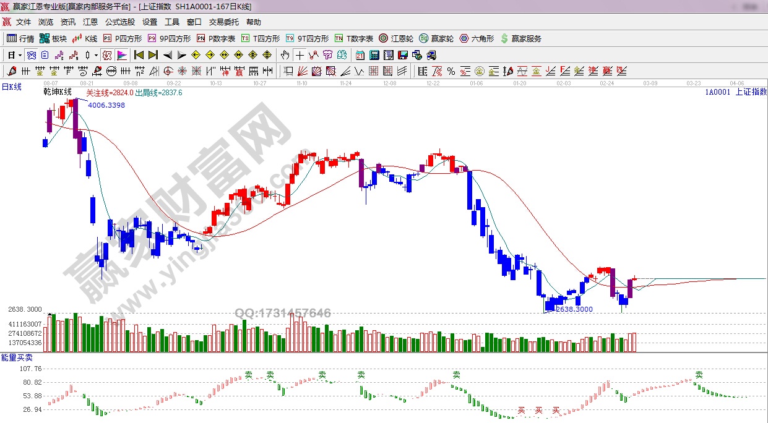Viewport: 768px width, 423px height.
Task: Select the red pencil drawing tool
Action: tap(11, 70)
